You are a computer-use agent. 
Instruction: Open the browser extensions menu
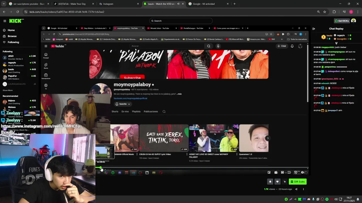(334, 12)
